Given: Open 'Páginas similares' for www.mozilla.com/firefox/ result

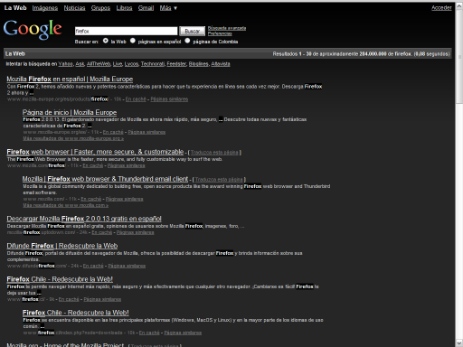Looking at the screenshot, I should click(127, 165).
